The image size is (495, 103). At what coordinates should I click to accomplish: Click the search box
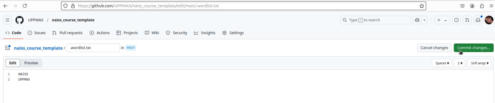click(x=375, y=20)
